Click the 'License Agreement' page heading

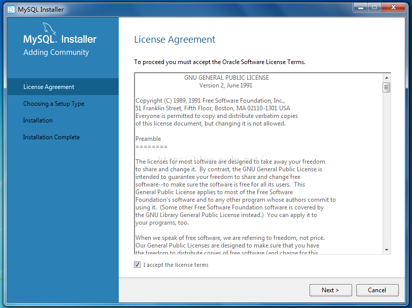(175, 39)
